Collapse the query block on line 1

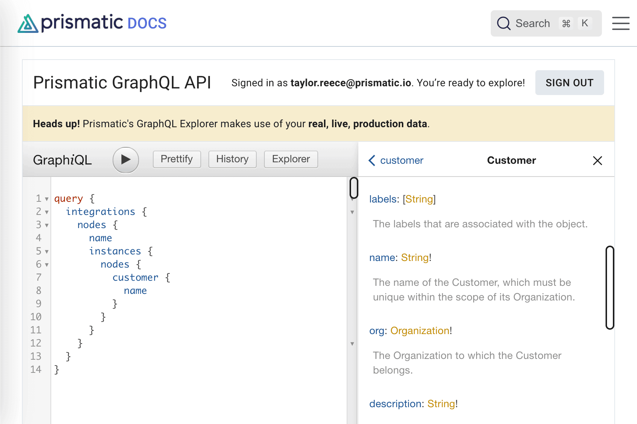(x=47, y=199)
